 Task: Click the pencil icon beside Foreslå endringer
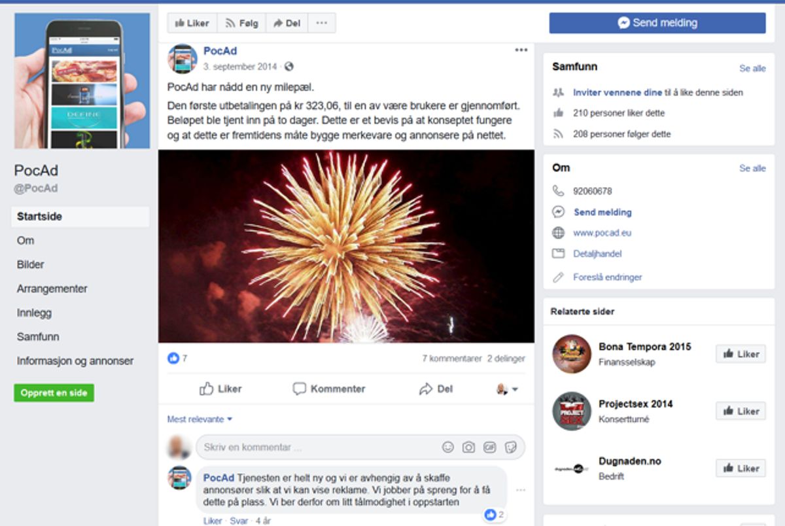[558, 277]
